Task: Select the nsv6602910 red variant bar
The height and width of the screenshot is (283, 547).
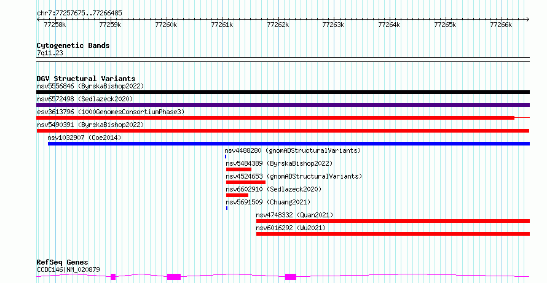Action: point(237,195)
